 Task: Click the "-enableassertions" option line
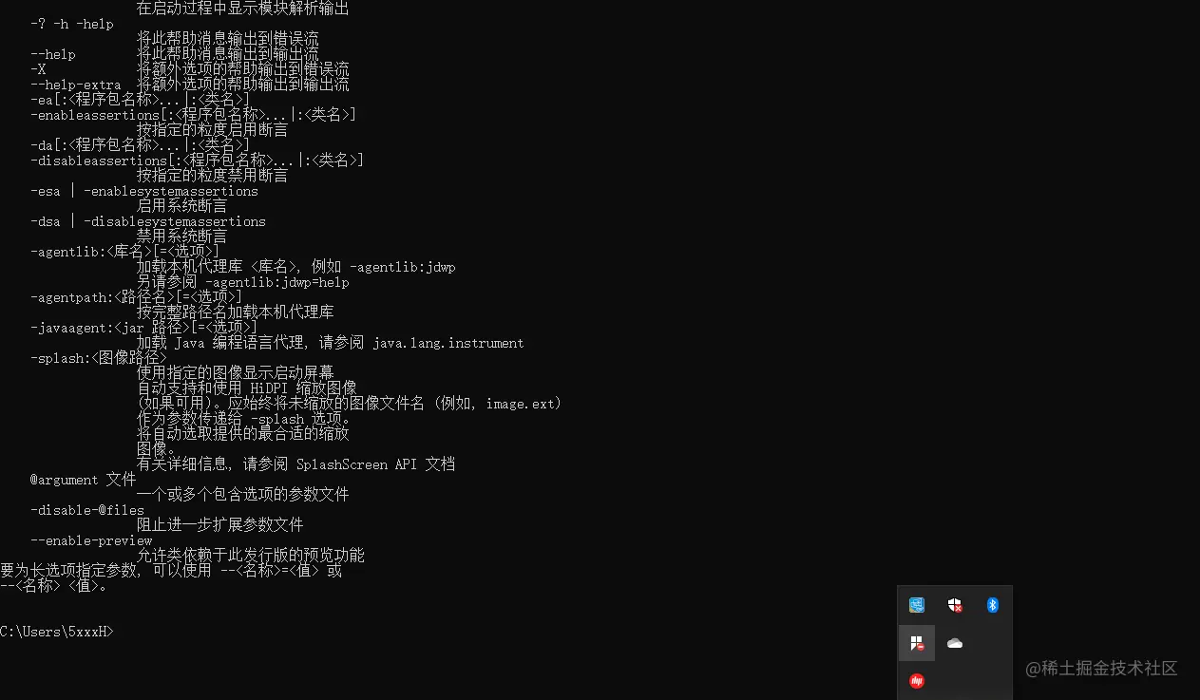tap(194, 115)
